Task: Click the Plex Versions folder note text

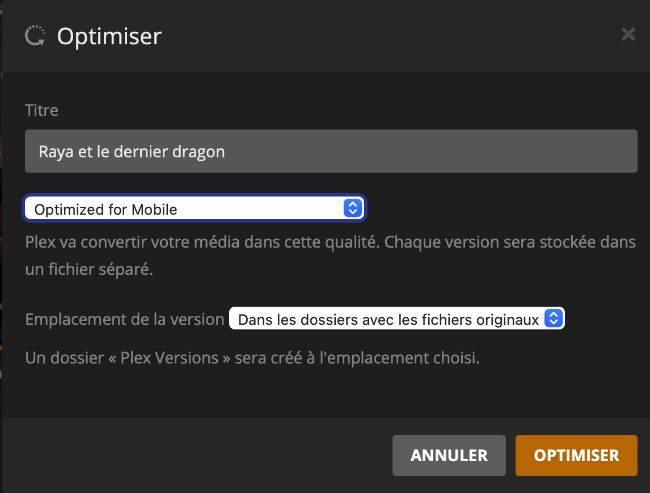Action: pyautogui.click(x=252, y=359)
